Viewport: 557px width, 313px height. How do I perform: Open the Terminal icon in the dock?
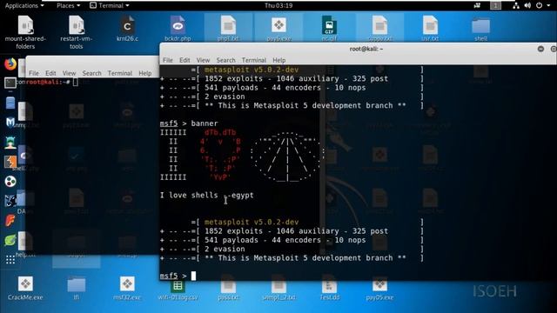pos(10,83)
